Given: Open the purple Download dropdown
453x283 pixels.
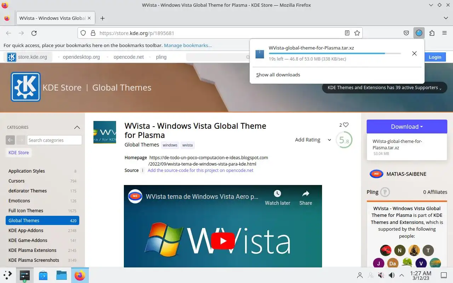Looking at the screenshot, I should 407,127.
